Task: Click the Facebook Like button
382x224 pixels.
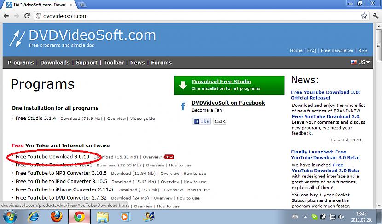Action: point(201,121)
